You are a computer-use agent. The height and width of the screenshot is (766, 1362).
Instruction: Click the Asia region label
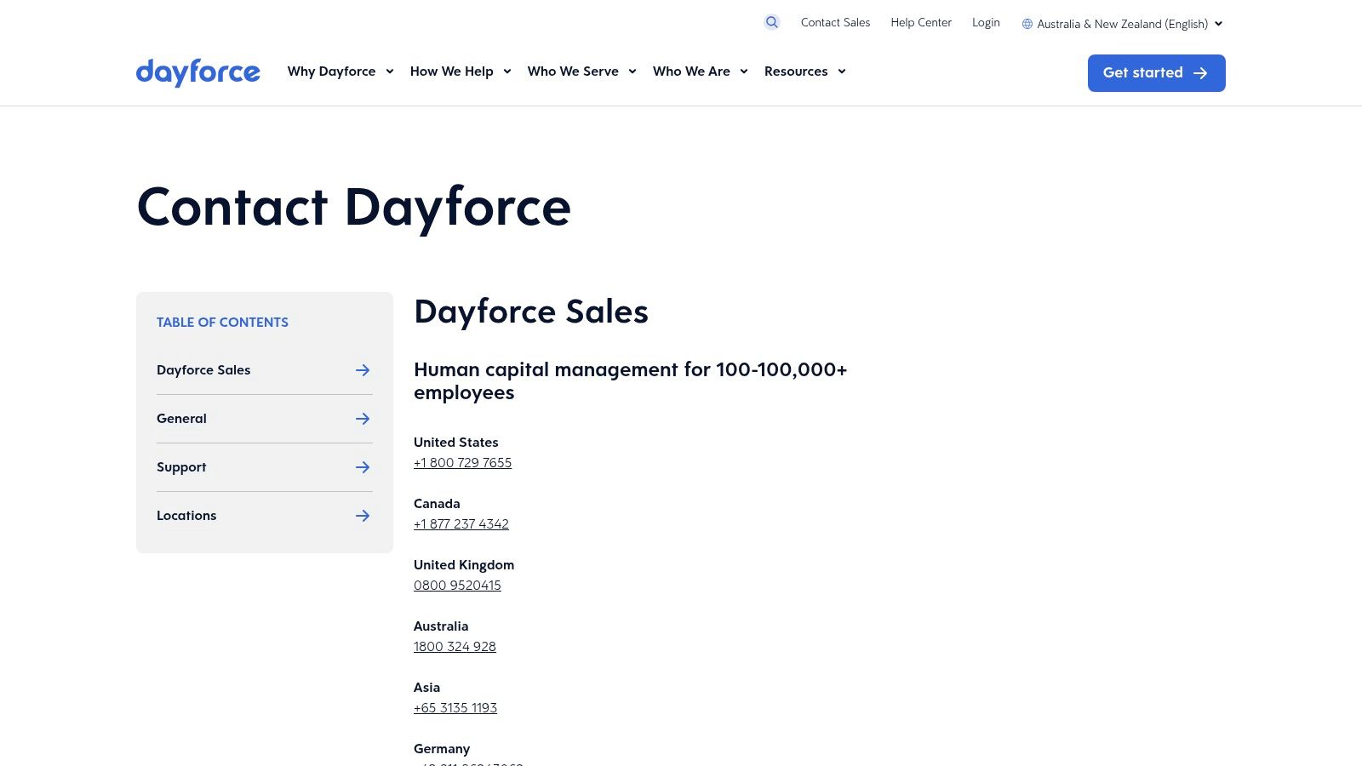coord(426,688)
